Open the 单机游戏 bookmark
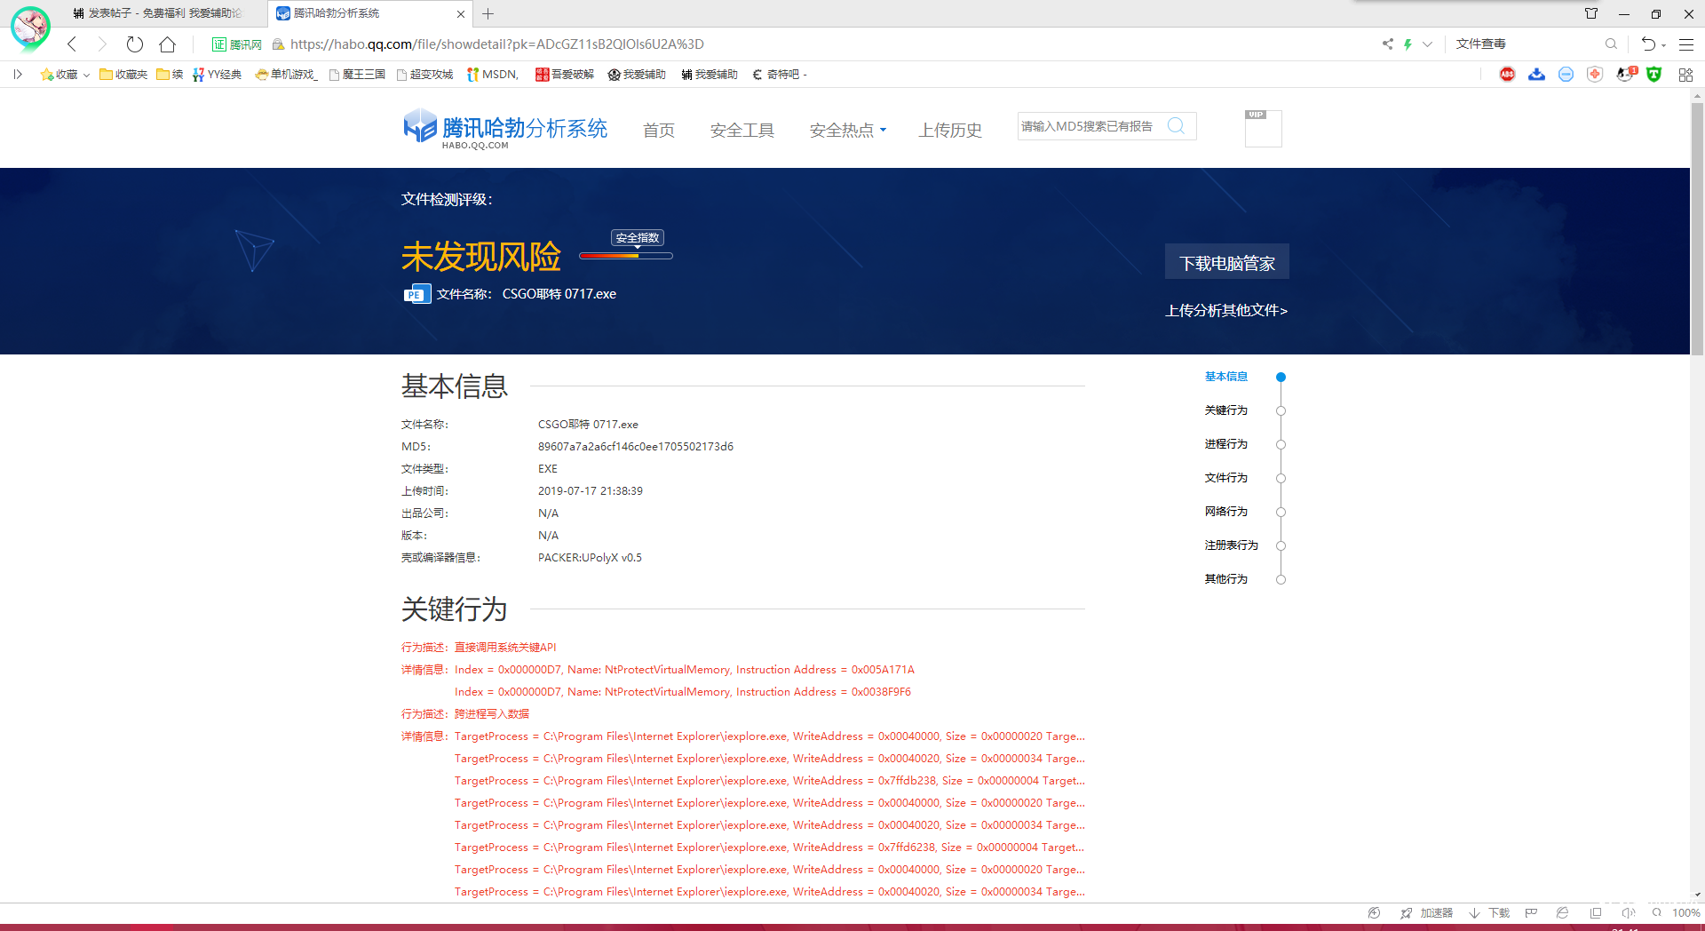The width and height of the screenshot is (1705, 931). click(x=286, y=75)
